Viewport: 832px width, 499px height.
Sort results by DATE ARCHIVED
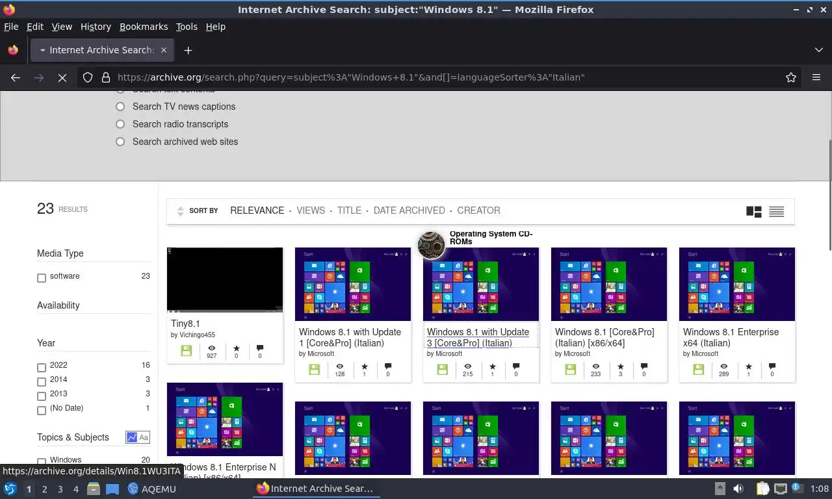click(x=409, y=211)
